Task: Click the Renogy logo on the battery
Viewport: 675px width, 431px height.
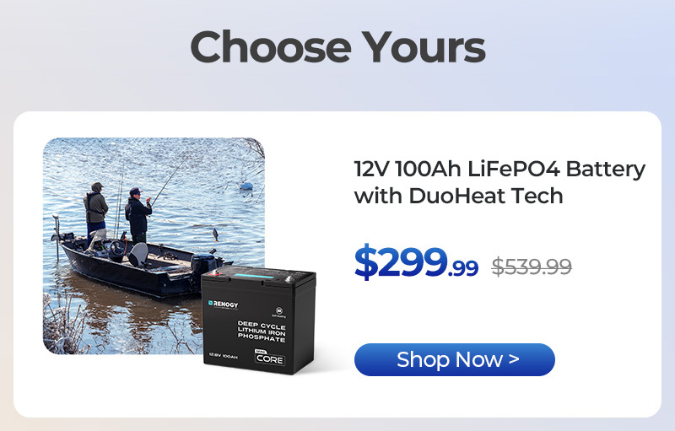Action: coord(223,304)
